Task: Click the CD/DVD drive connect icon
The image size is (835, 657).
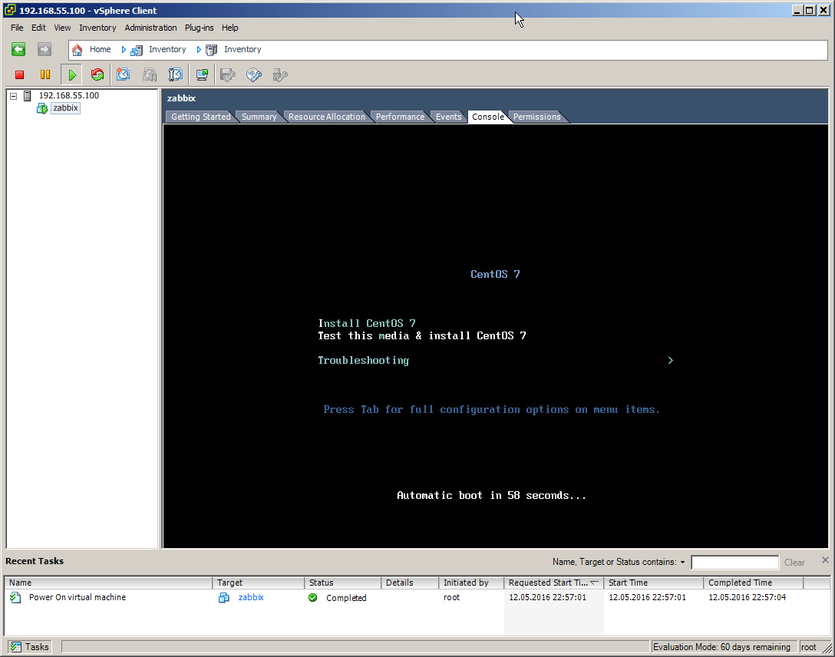Action: (x=254, y=74)
